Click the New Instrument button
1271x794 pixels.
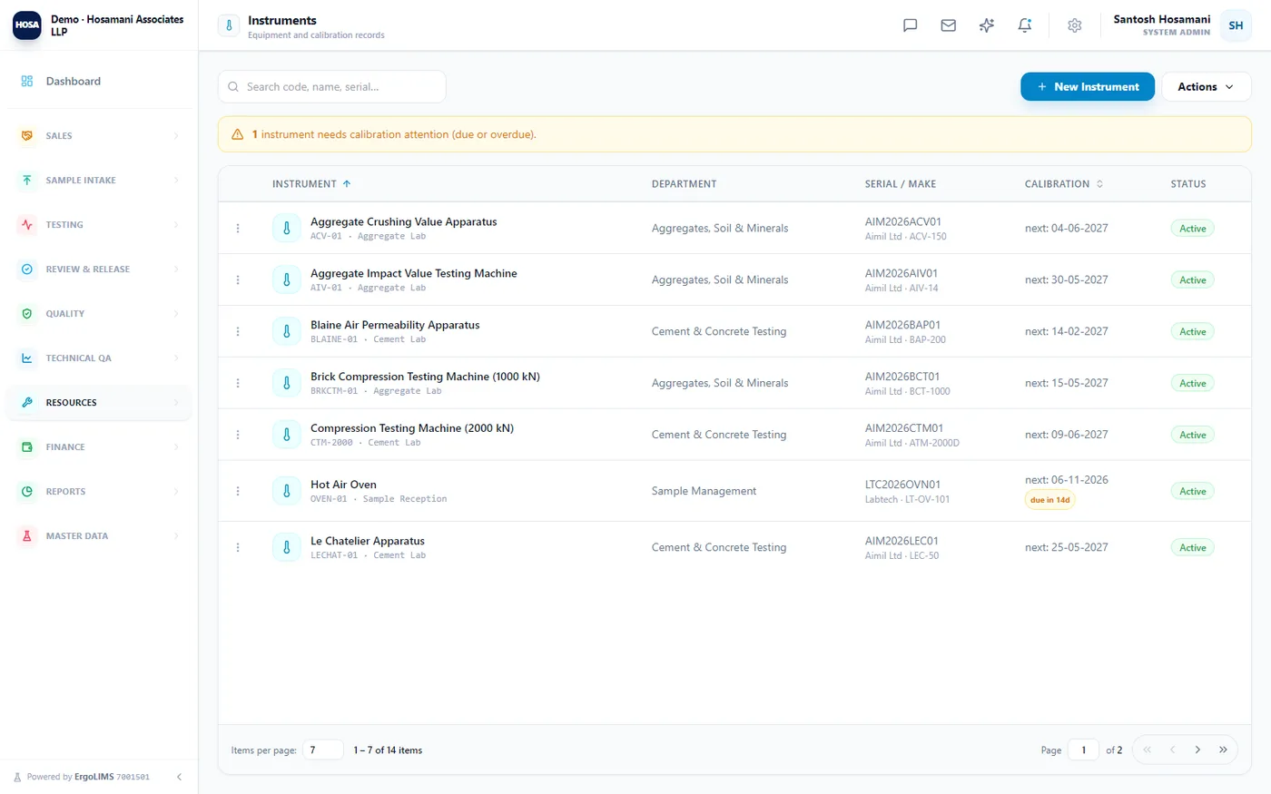click(x=1088, y=87)
